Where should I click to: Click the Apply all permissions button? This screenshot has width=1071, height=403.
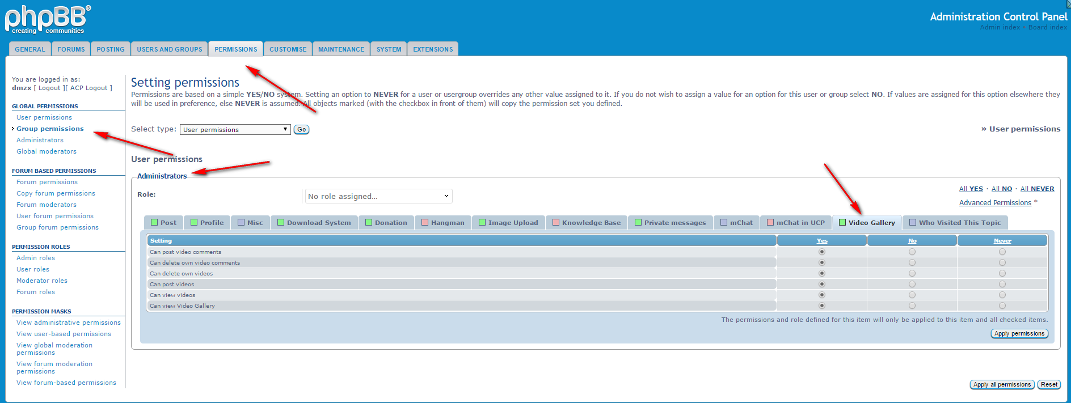(x=1002, y=384)
